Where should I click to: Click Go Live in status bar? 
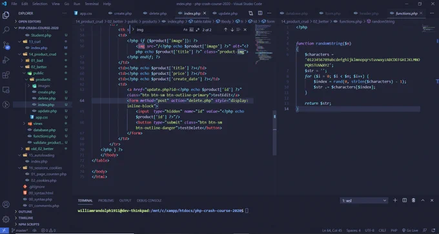pyautogui.click(x=410, y=230)
